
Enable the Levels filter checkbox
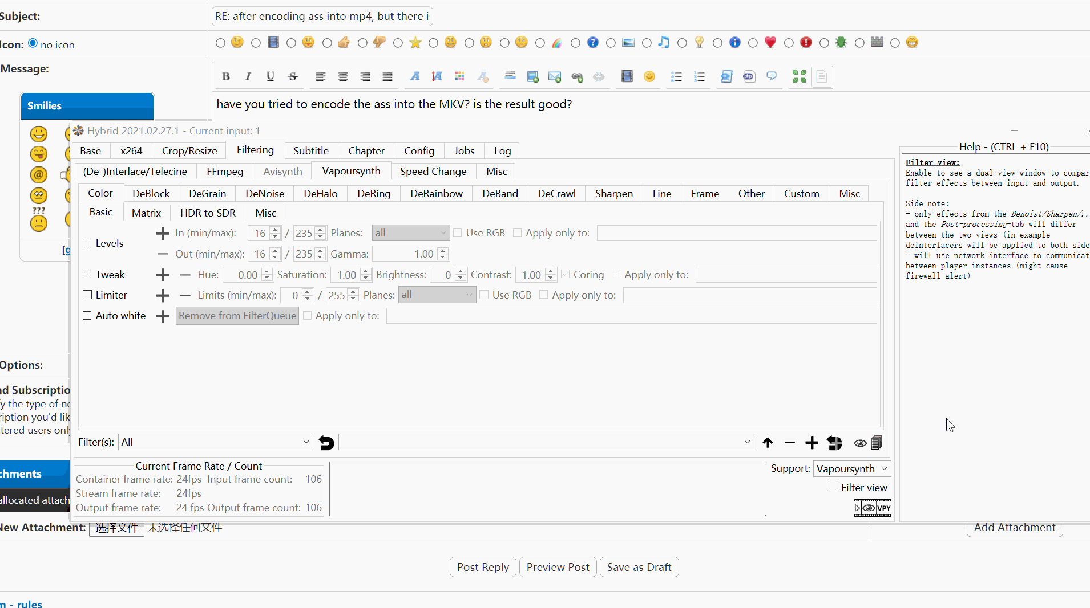(87, 243)
